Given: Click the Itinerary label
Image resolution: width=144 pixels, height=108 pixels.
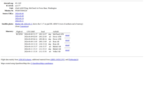Looking at the screenshot, I should (x=10, y=31).
